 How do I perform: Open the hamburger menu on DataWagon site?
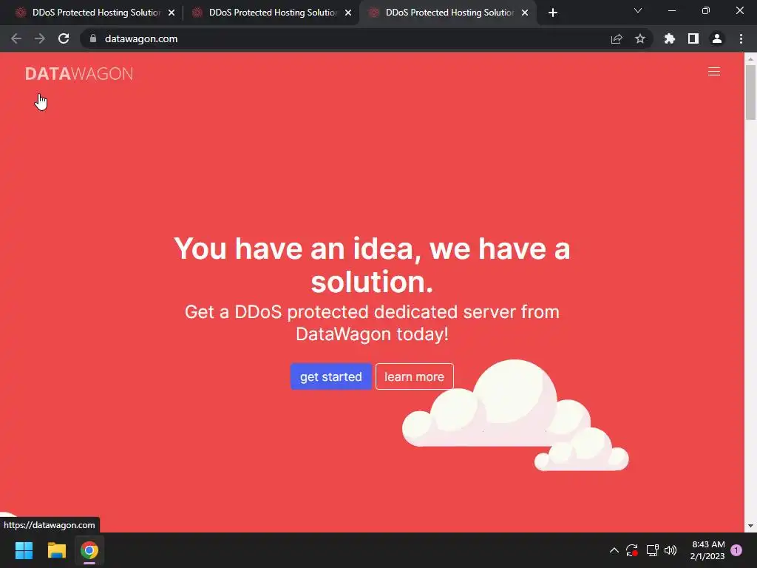click(x=713, y=72)
